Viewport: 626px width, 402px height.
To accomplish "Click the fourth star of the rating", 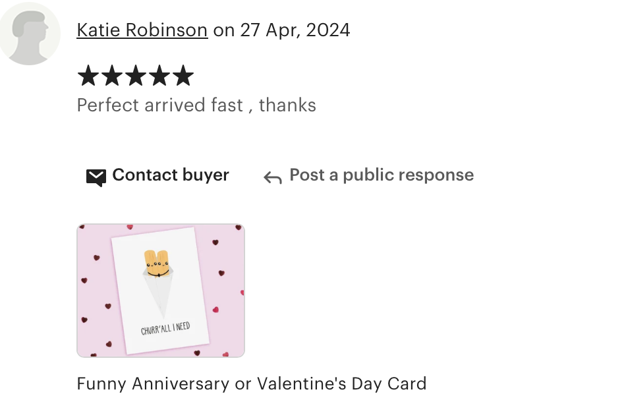I will pyautogui.click(x=159, y=75).
